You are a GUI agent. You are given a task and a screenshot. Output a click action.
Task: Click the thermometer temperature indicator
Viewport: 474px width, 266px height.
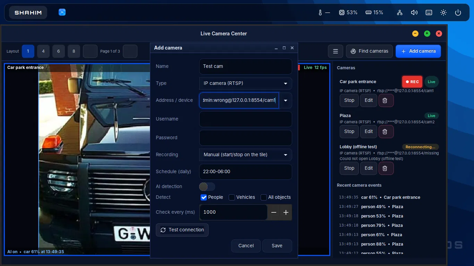[324, 12]
